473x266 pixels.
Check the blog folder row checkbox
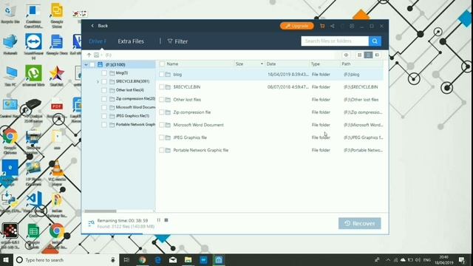pyautogui.click(x=162, y=74)
